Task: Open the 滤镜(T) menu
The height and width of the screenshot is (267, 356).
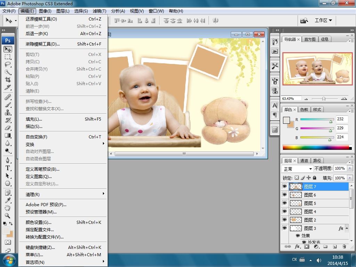Action: [x=99, y=11]
